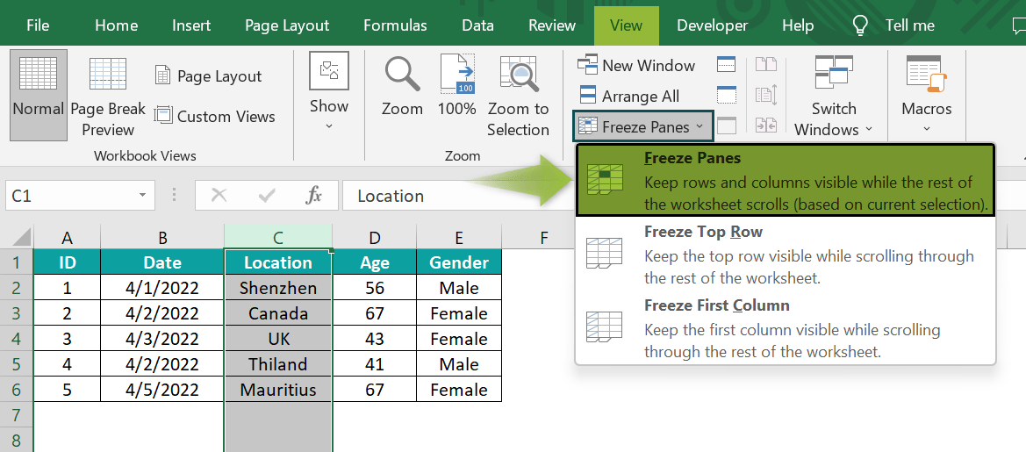Open the Review tab
This screenshot has width=1026, height=452.
click(551, 25)
